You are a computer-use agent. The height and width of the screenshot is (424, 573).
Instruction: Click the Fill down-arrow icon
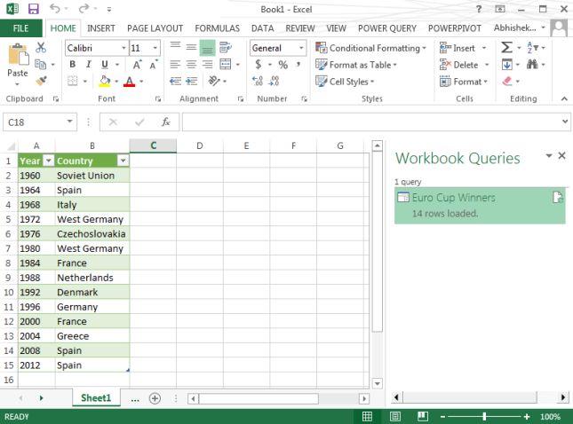(x=507, y=65)
